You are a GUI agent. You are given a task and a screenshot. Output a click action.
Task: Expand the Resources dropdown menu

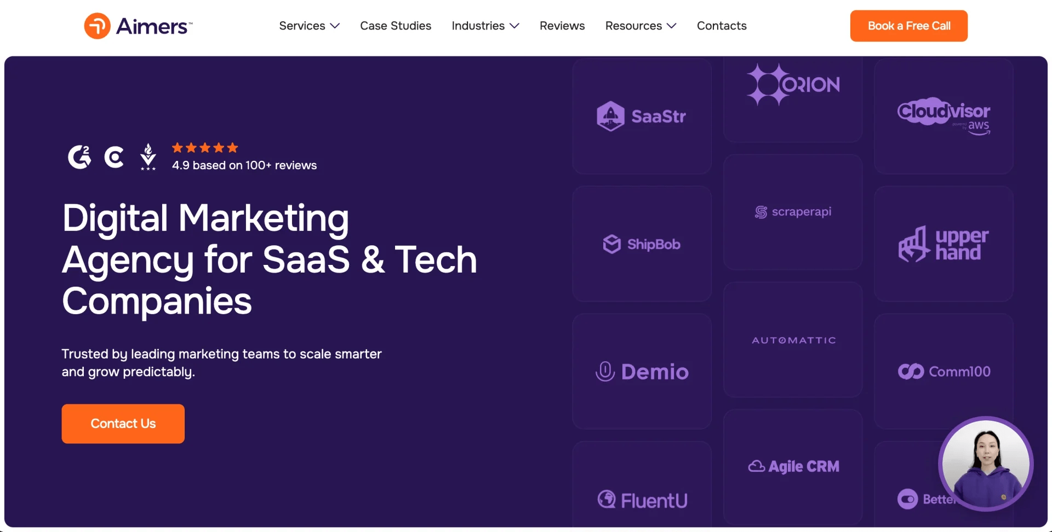pos(641,26)
